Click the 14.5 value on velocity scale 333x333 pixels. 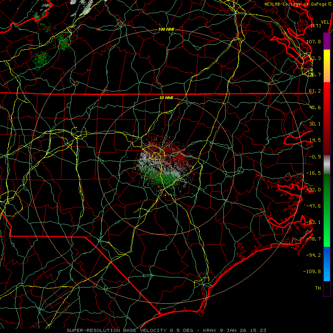(x=315, y=140)
